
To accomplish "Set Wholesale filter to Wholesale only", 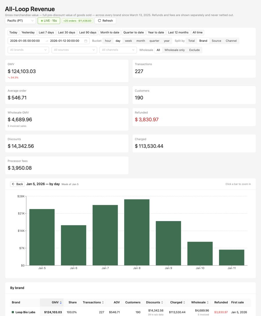I will click(x=175, y=50).
